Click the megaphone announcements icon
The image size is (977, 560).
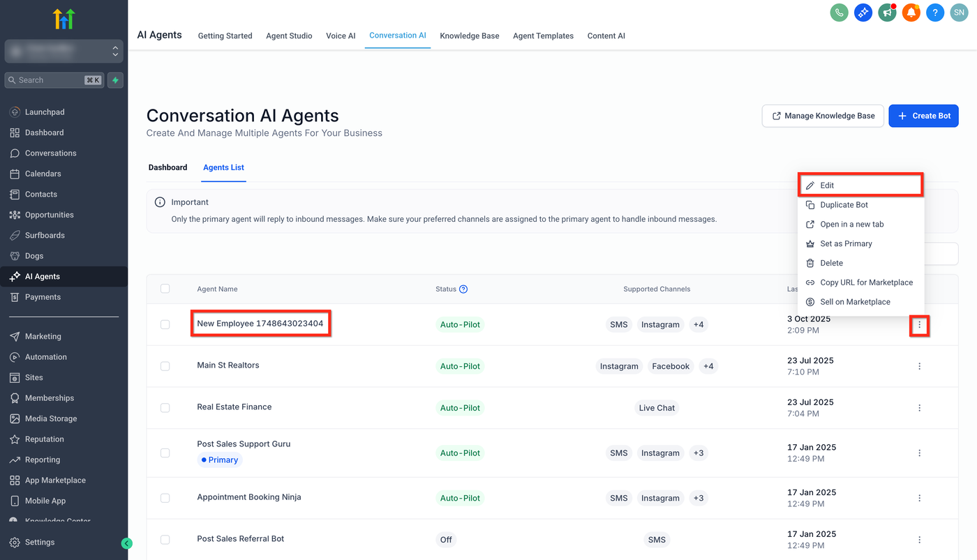[x=887, y=13]
